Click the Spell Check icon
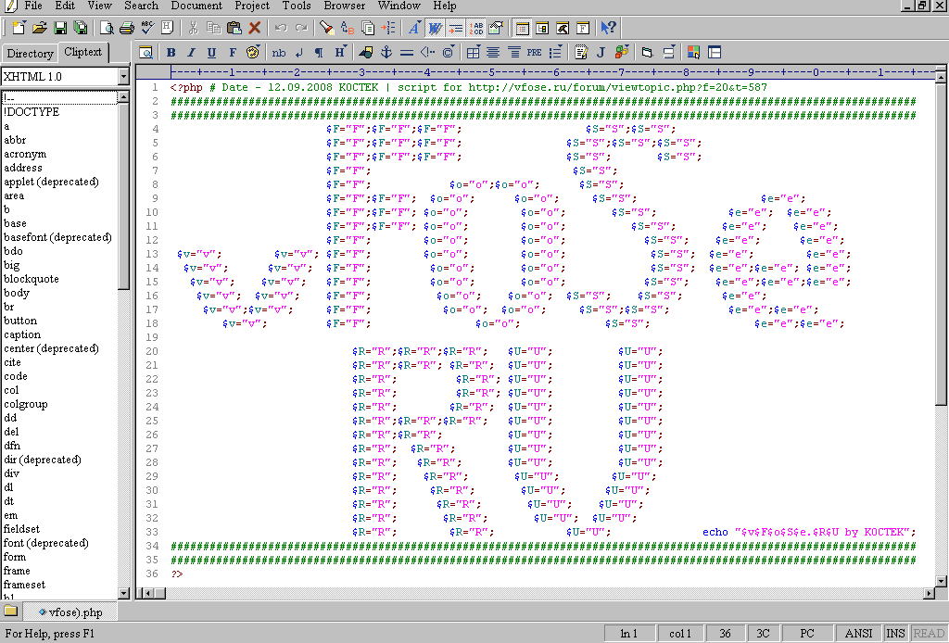Viewport: 949px width, 643px height. point(146,28)
